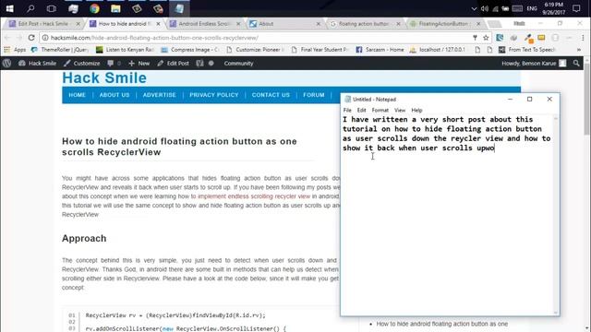Click the ENG language indicator in tray
591x332 pixels.
(532, 8)
